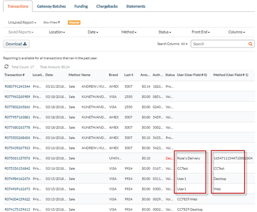257x212 pixels.
Task: Open the Columns dropdown
Action: (236, 32)
